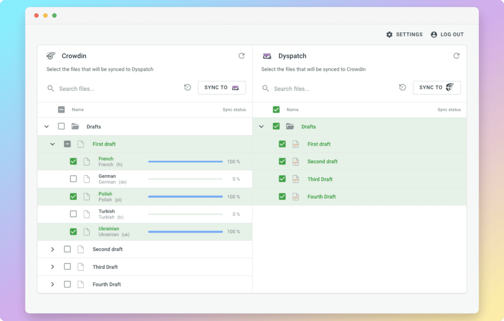Click the Sync status column header in Crowdin
Viewport: 504px width, 321px height.
pyautogui.click(x=234, y=109)
